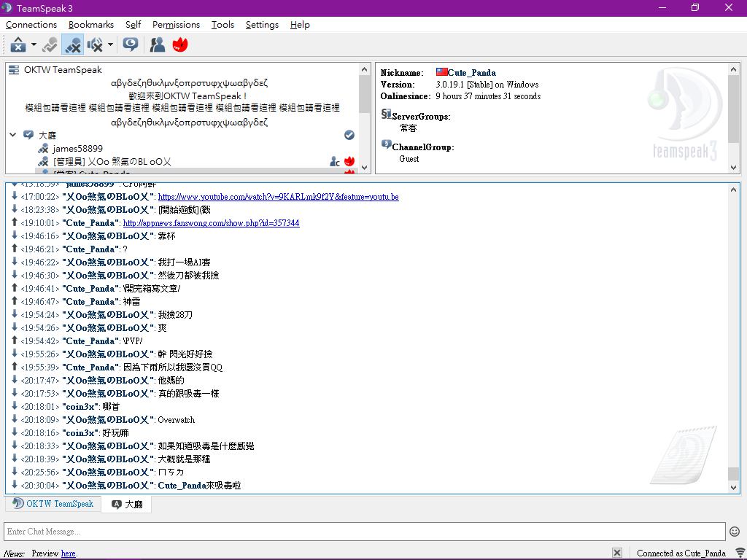Click the Connected as Cute_Panda status text

coord(681,553)
